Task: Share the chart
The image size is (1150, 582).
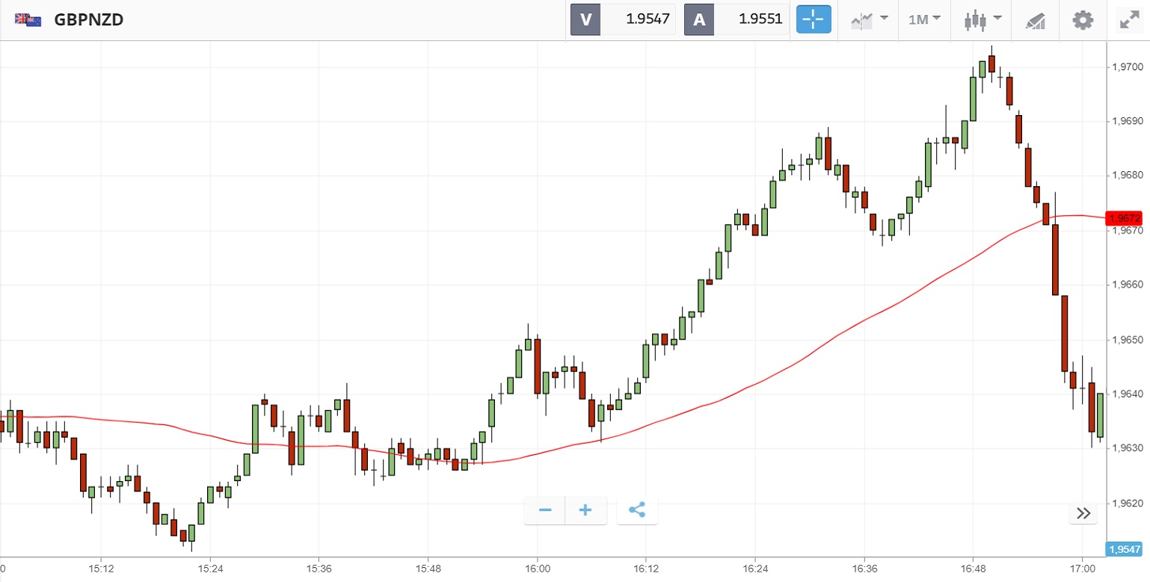Action: pos(637,510)
